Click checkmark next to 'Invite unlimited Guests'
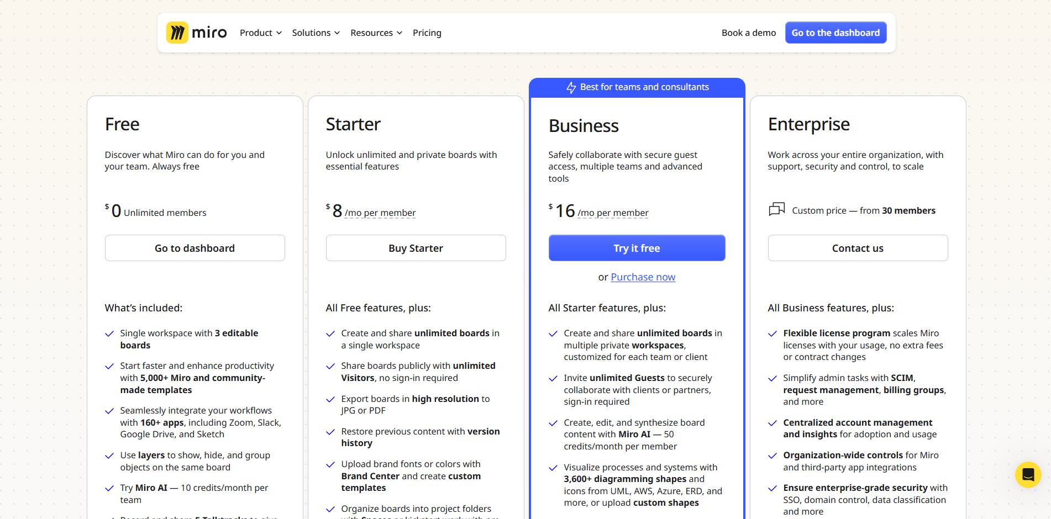The height and width of the screenshot is (519, 1051). pos(553,378)
